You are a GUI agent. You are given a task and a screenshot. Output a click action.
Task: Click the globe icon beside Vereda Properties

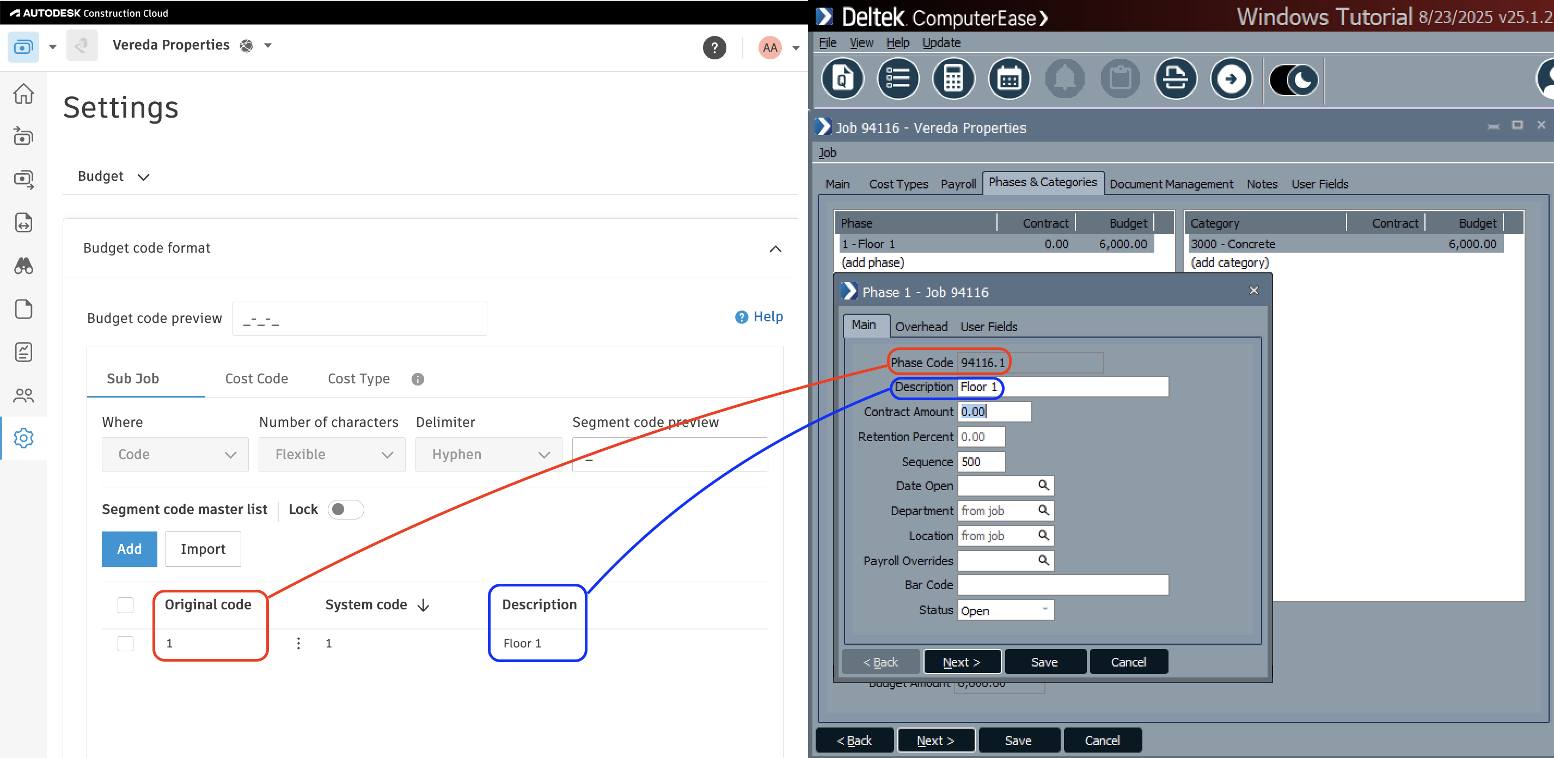tap(246, 46)
